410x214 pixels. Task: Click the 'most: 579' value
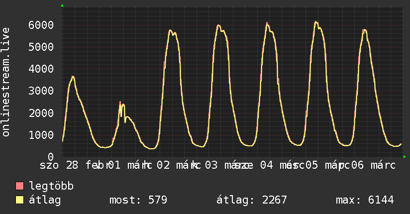click(138, 200)
